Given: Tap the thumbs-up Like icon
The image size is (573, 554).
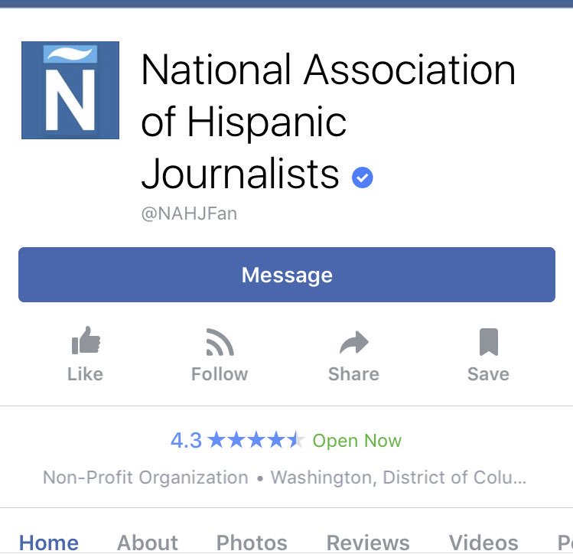Looking at the screenshot, I should (x=86, y=341).
